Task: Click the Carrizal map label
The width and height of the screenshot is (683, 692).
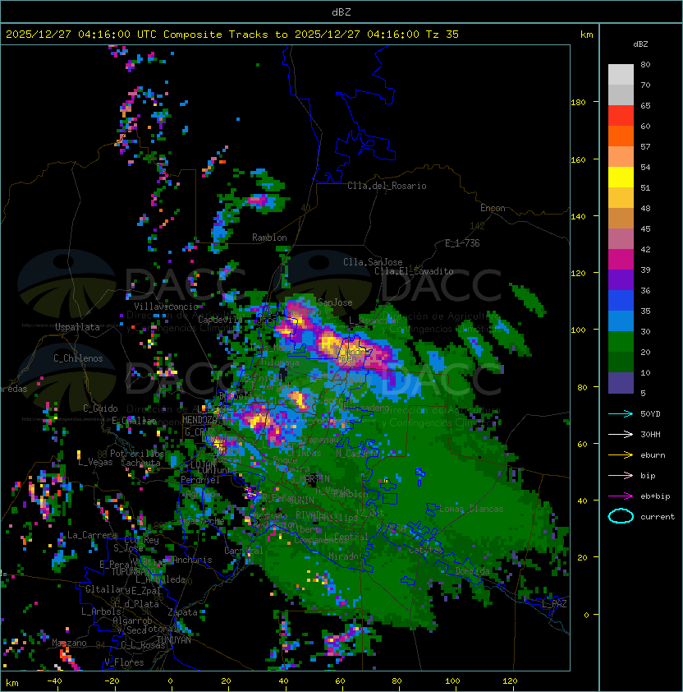Action: click(244, 551)
